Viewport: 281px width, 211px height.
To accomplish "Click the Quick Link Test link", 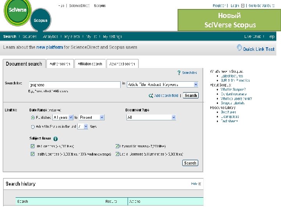I will tap(259, 49).
